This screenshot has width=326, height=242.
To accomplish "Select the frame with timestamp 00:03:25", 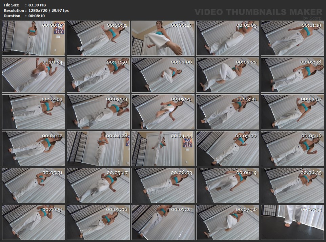I will tap(163, 112).
